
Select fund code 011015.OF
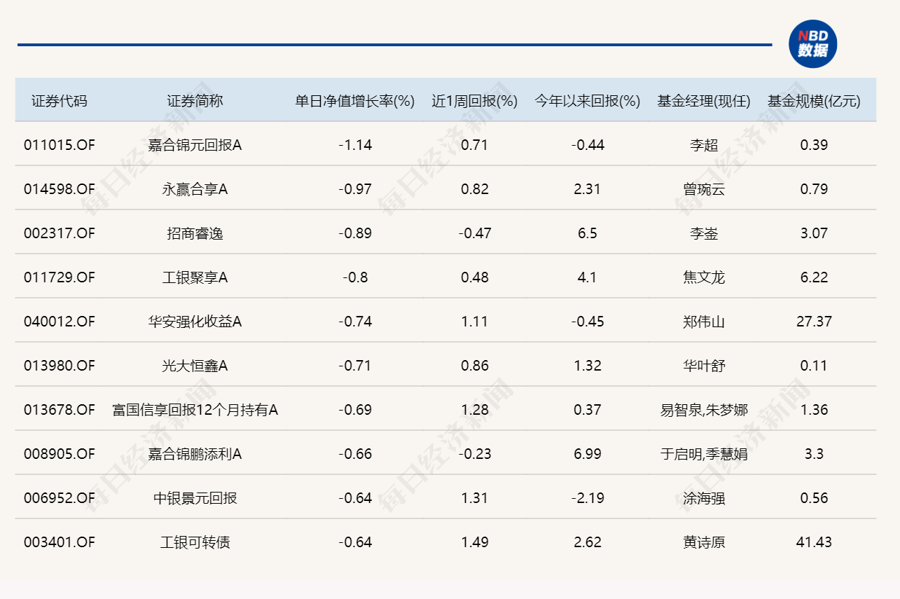click(60, 145)
